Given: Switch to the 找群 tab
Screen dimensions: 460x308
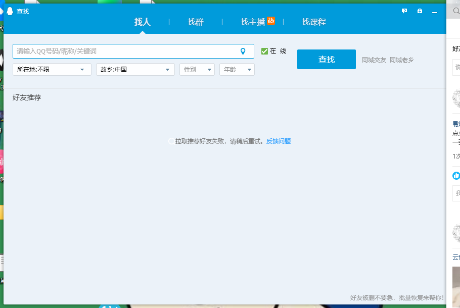Looking at the screenshot, I should pyautogui.click(x=196, y=22).
